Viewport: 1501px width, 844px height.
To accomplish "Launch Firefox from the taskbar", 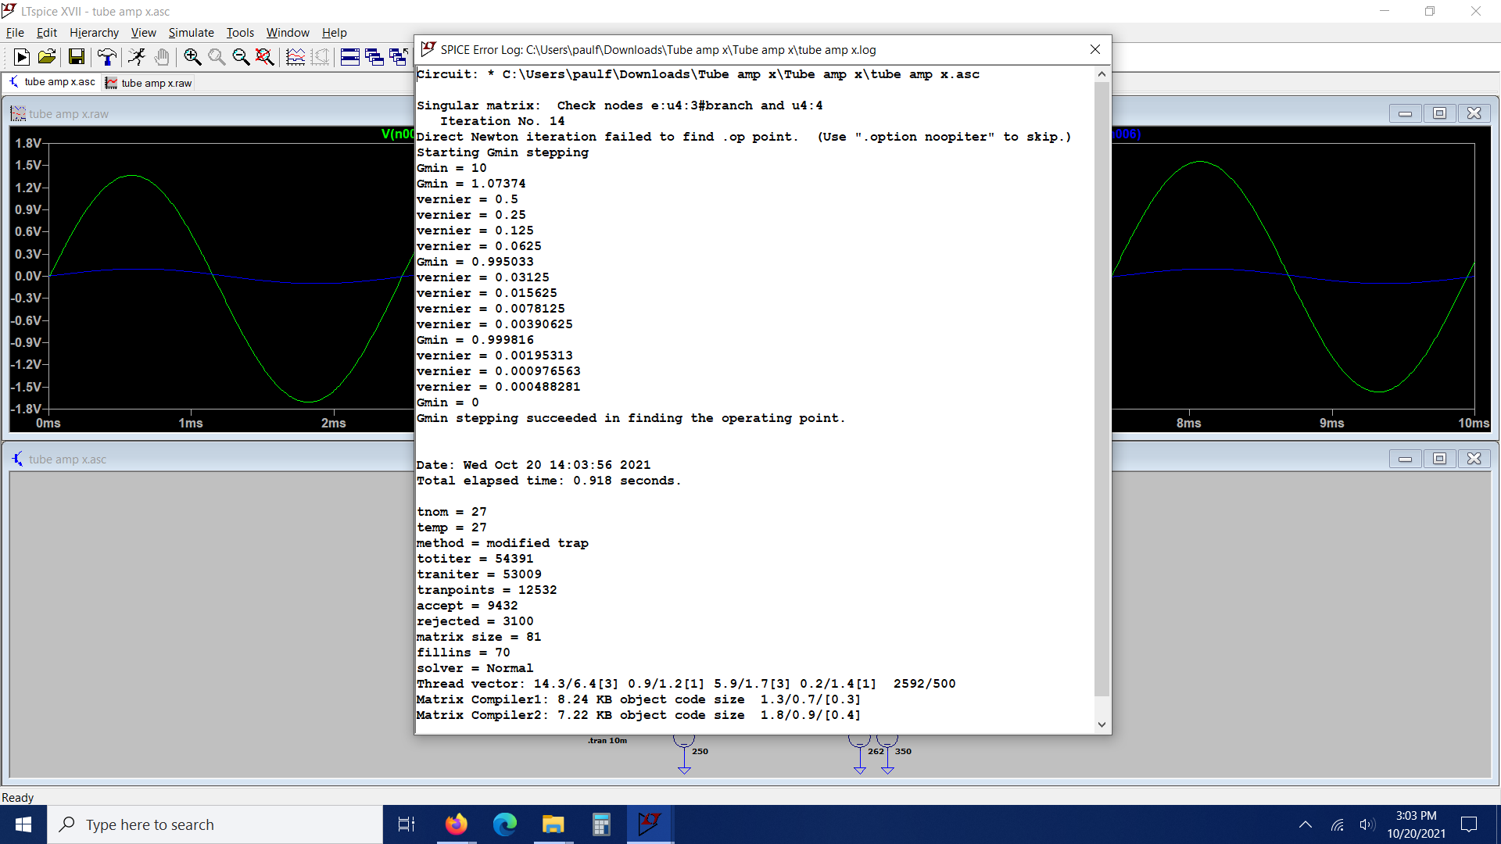I will point(456,824).
